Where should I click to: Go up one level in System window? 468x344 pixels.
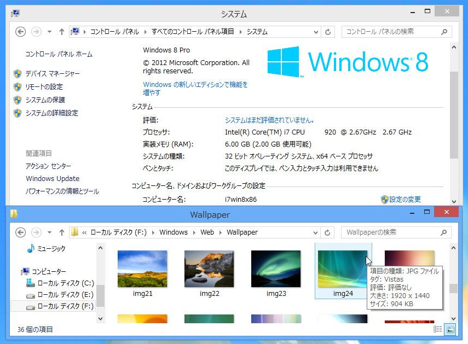(61, 32)
